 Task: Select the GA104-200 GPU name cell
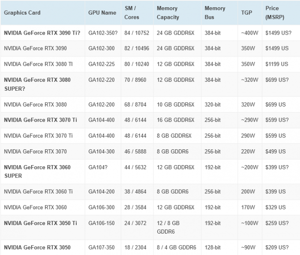[102, 192]
